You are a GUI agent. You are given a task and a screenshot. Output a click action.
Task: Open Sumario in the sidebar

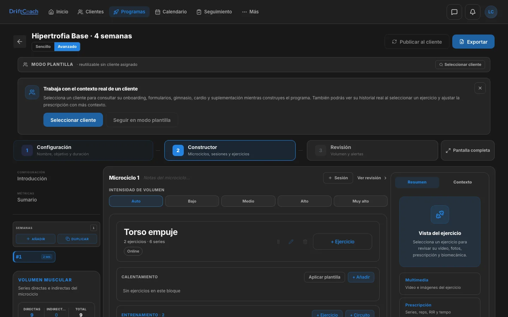27,200
